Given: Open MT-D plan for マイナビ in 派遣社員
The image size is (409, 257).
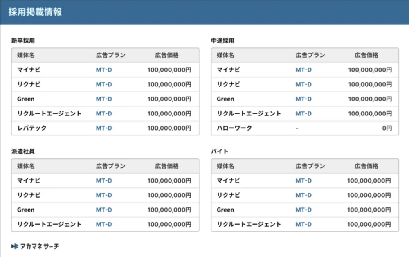Looking at the screenshot, I should coord(104,181).
